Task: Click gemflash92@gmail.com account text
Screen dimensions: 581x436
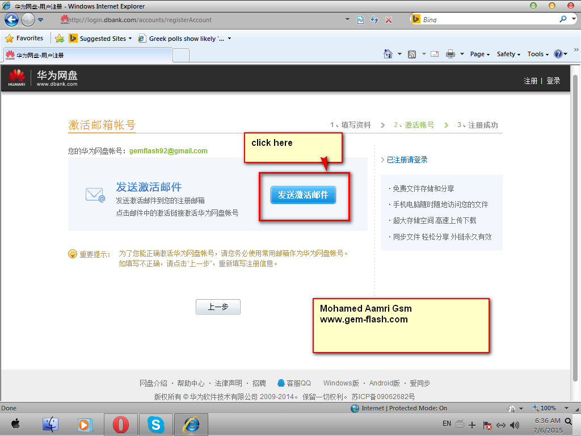Action: click(x=168, y=151)
